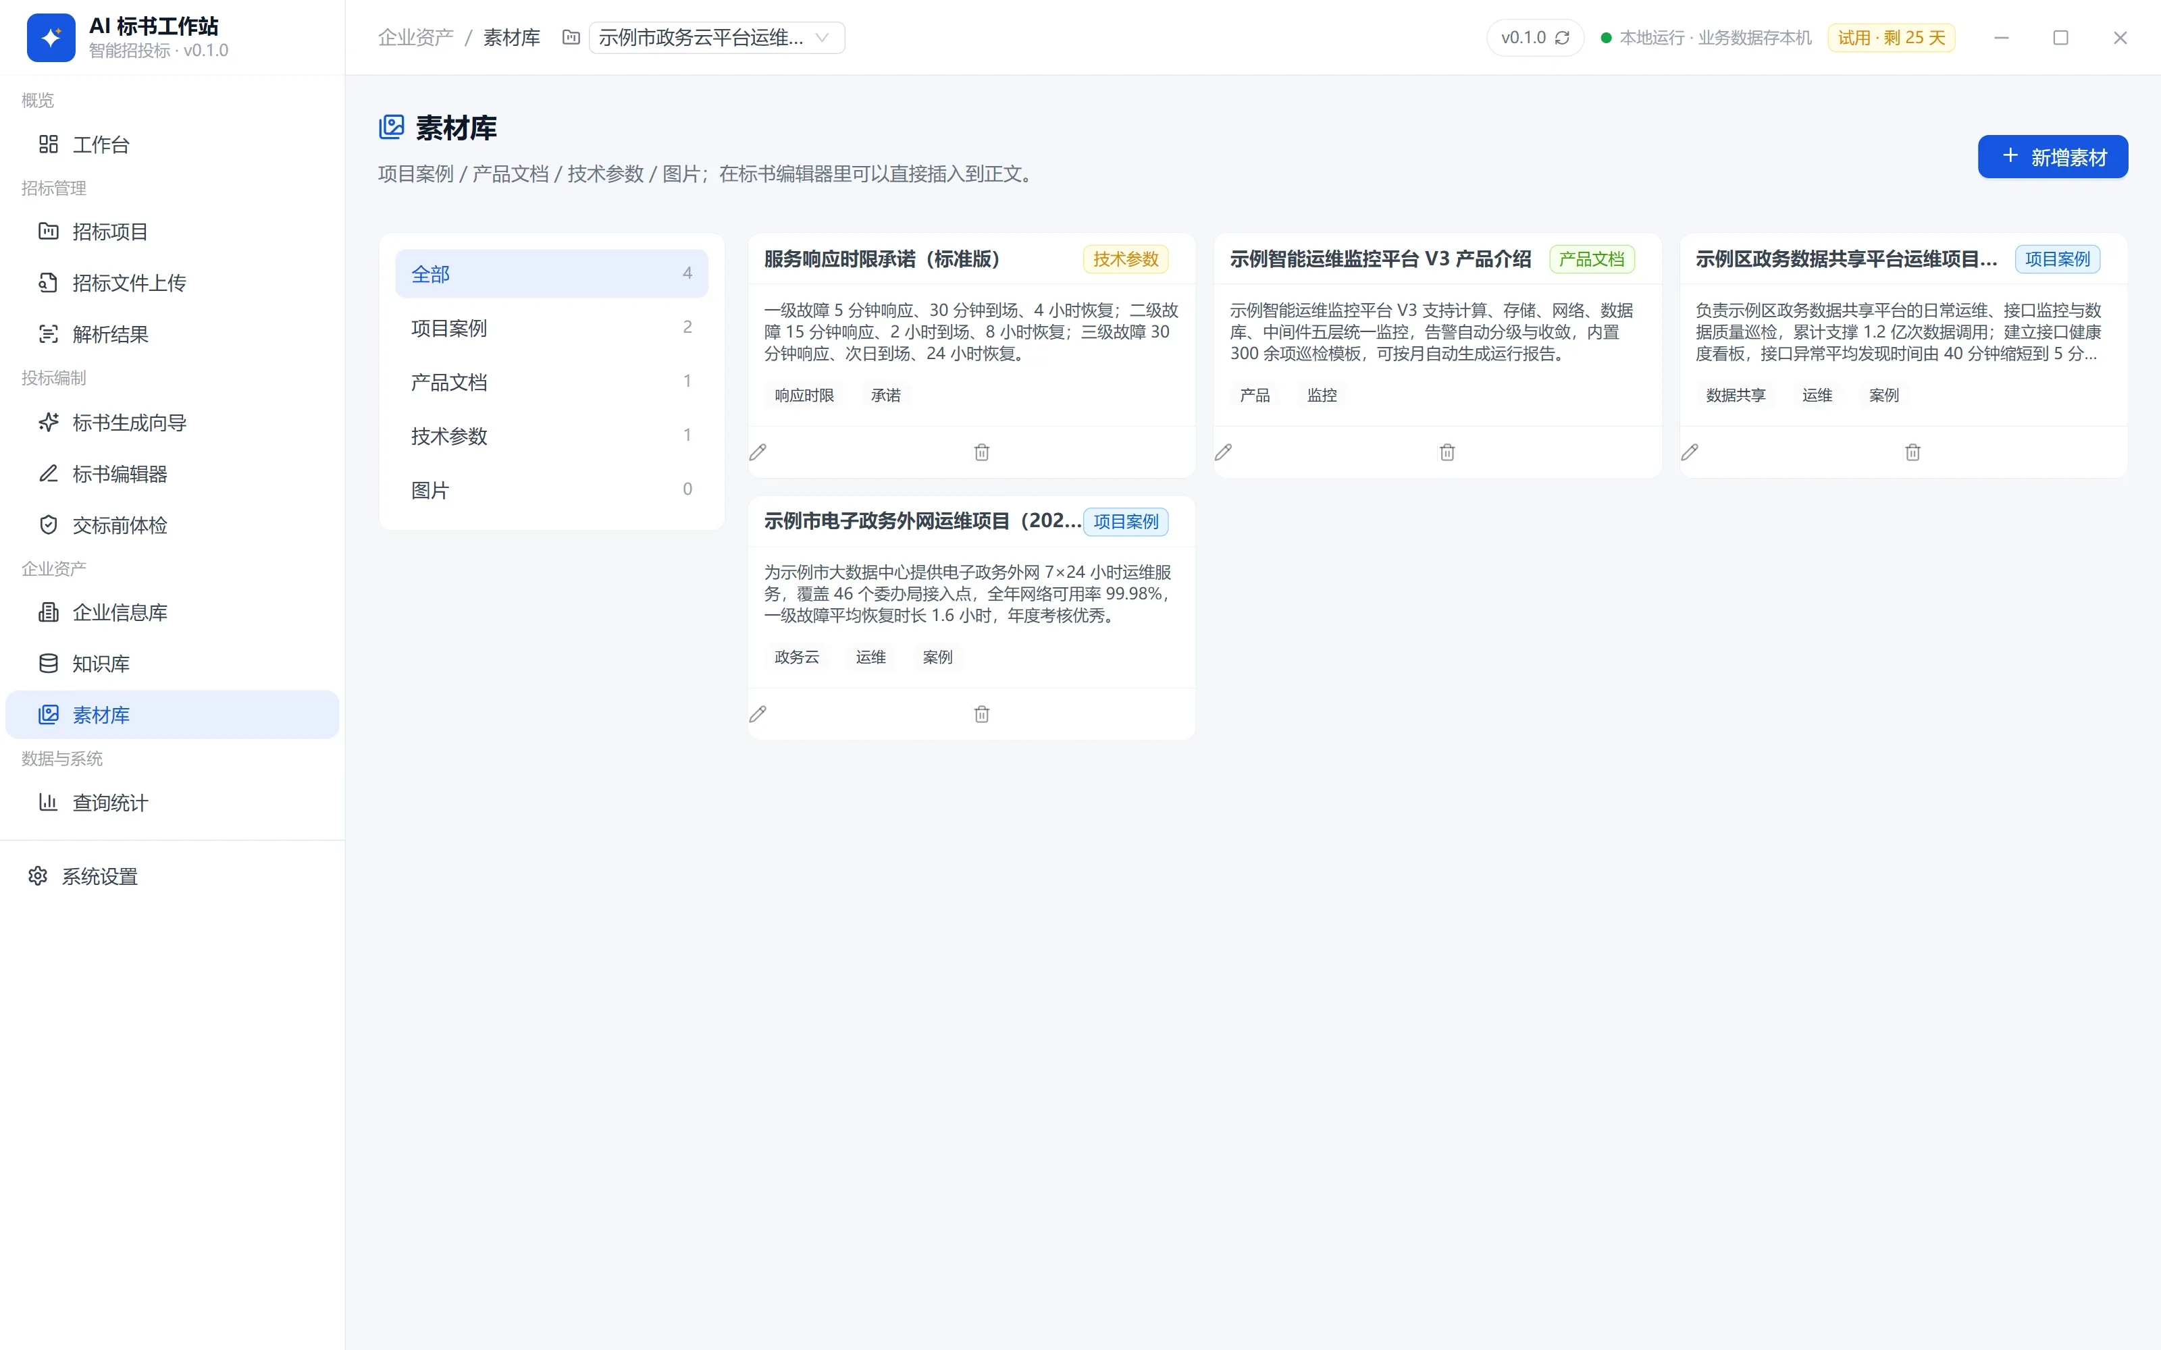Click the 工作台 grid icon

point(48,144)
